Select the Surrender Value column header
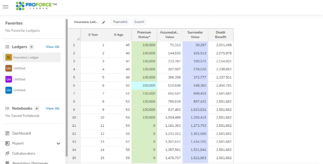 pyautogui.click(x=195, y=35)
